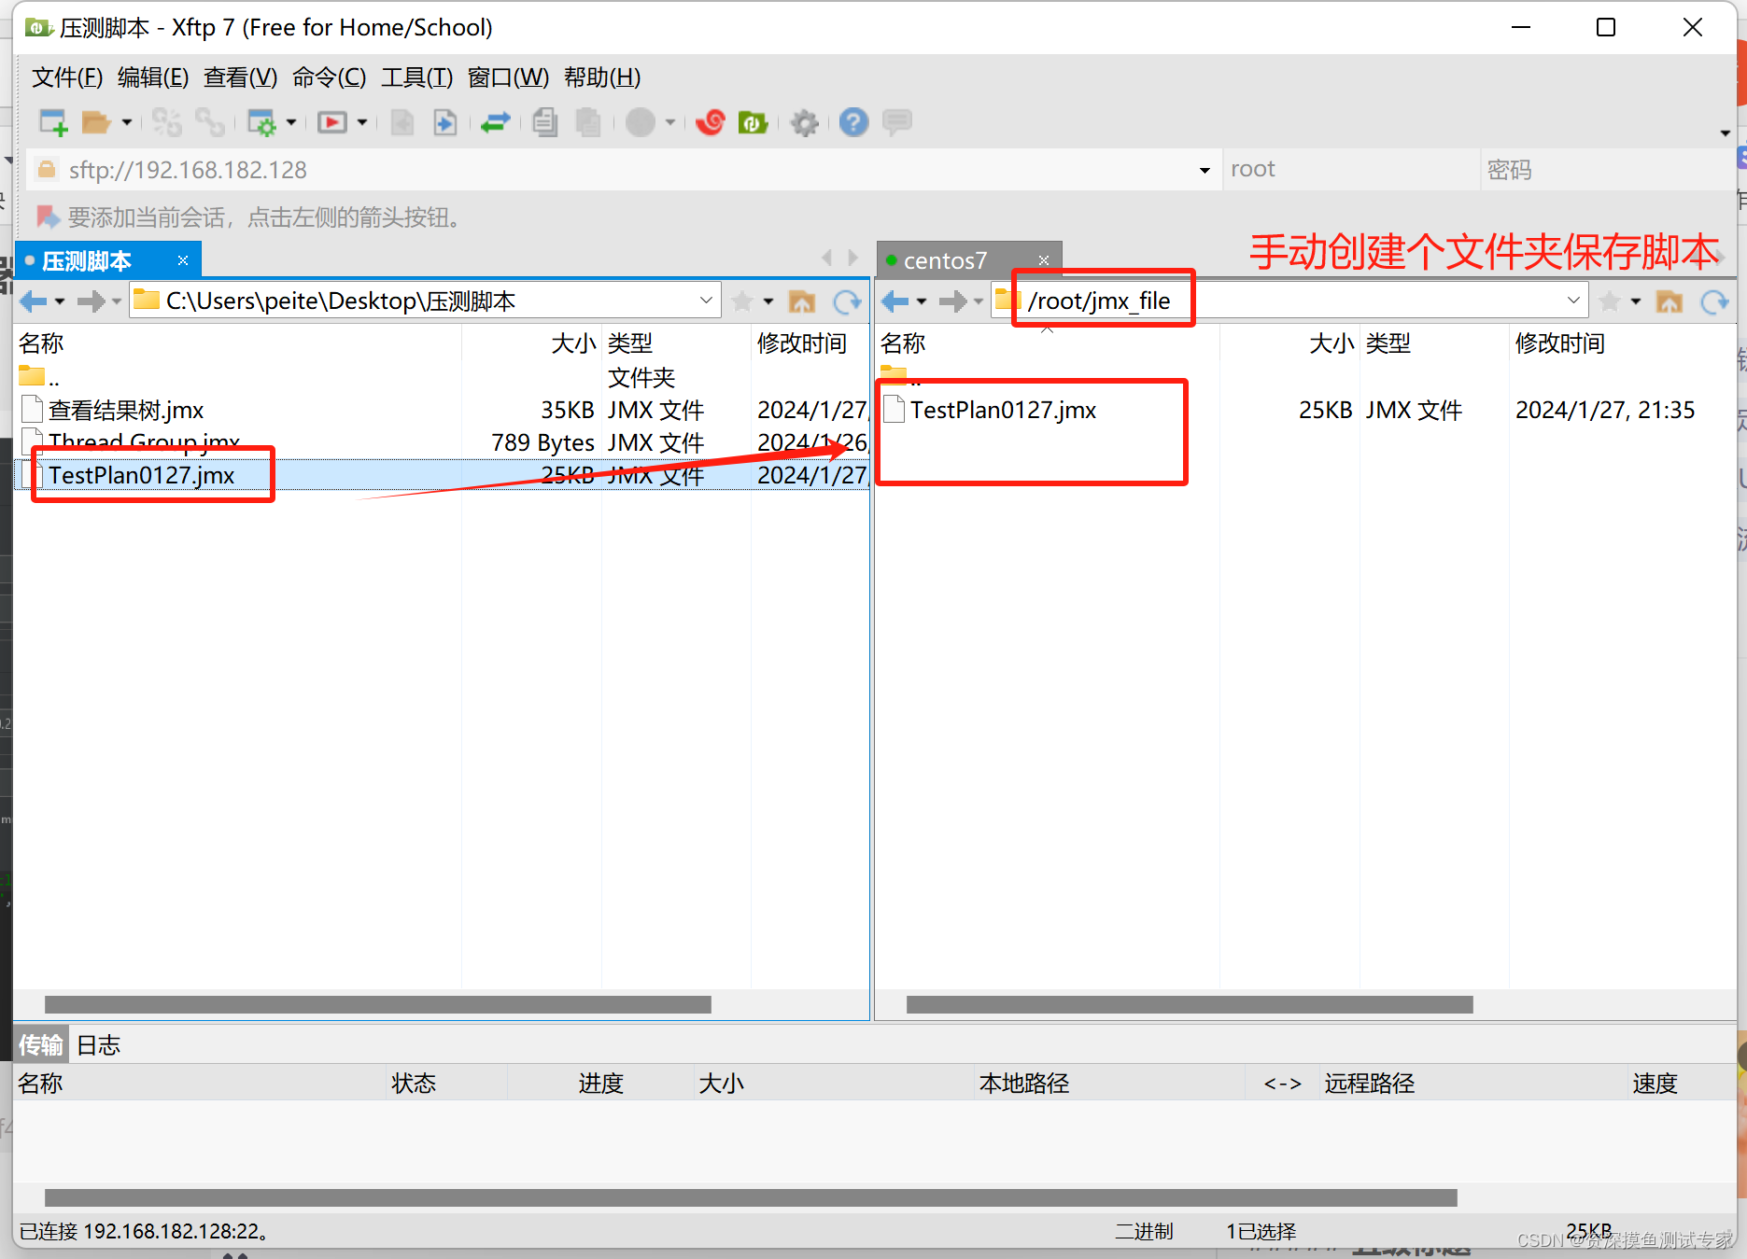
Task: Sort local pane by 名称 column
Action: click(x=237, y=343)
